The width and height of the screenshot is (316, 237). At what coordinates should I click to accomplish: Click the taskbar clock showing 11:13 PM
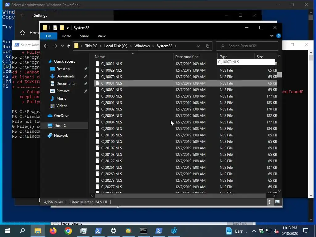coord(289,231)
